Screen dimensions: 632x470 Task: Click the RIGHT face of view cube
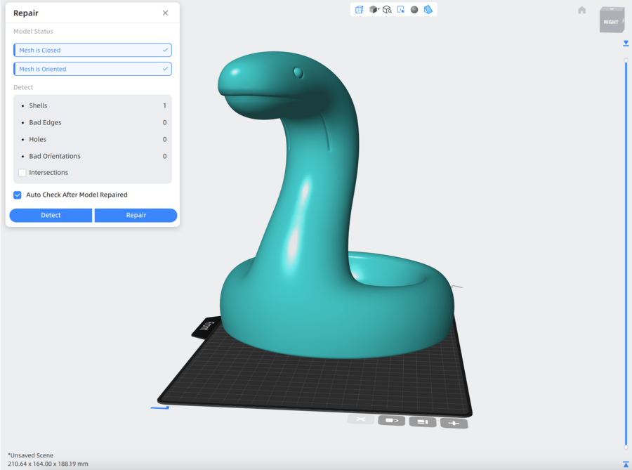pos(610,22)
